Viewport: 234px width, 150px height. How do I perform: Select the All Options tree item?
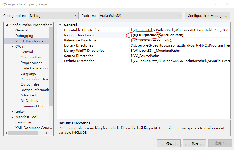point(29,101)
